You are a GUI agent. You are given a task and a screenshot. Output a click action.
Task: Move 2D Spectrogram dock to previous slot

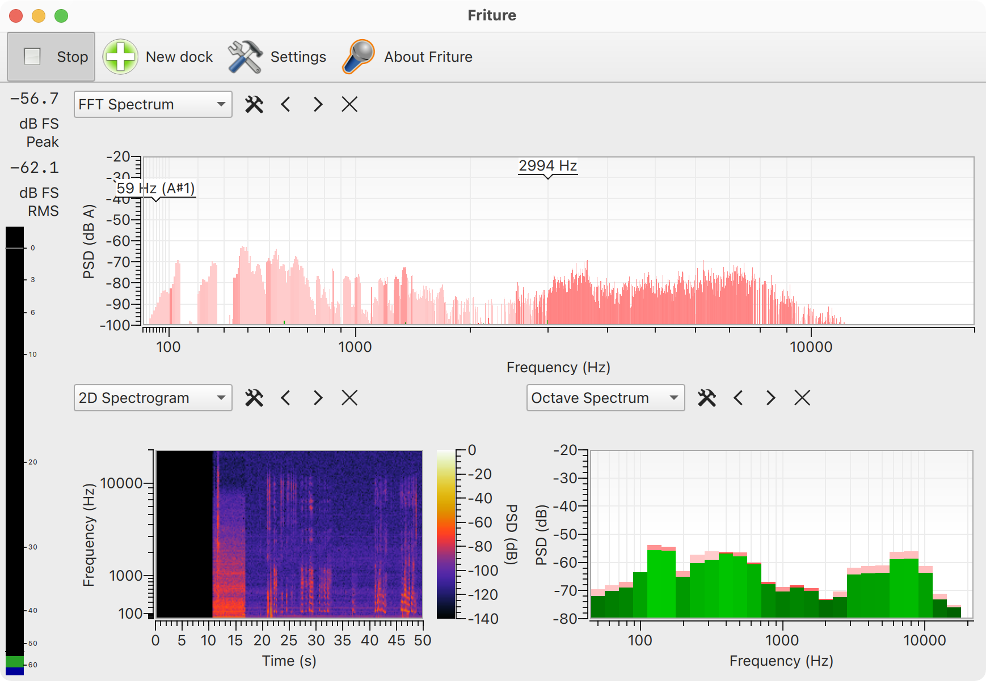(x=286, y=398)
